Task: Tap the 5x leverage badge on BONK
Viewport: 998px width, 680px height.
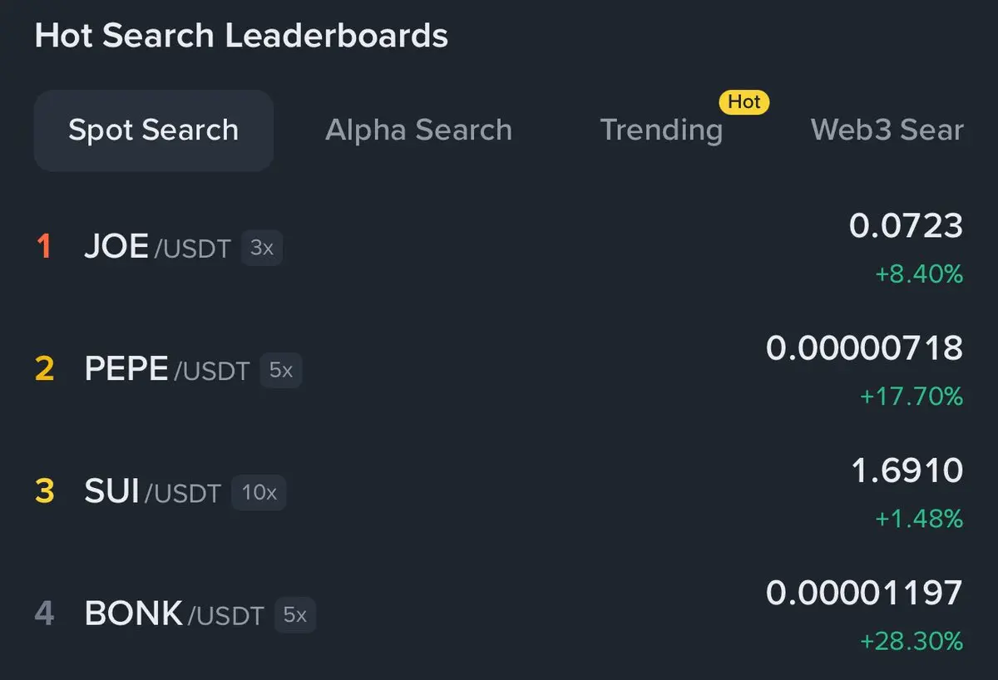Action: coord(295,616)
